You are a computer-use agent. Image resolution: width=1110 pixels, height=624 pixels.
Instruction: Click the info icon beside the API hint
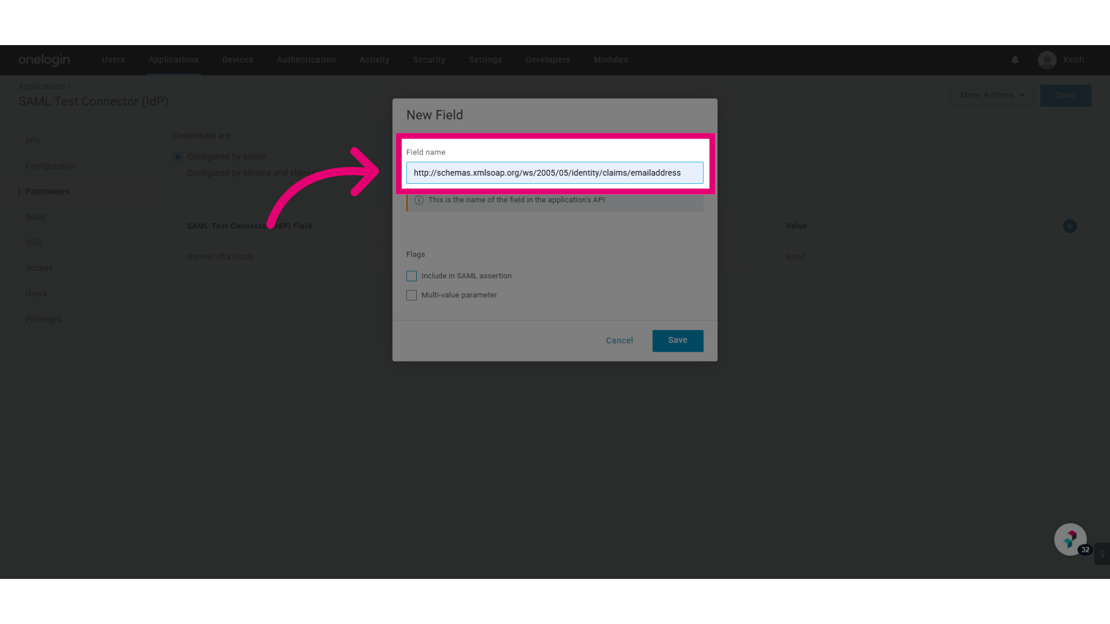pyautogui.click(x=419, y=200)
